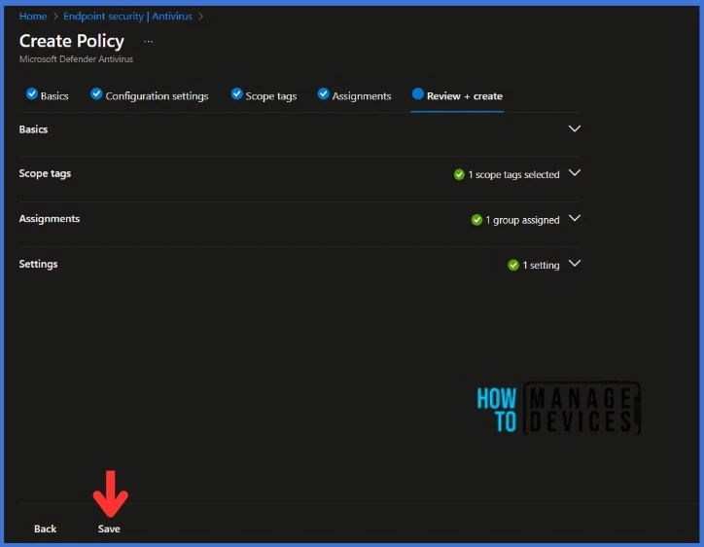Click the Assignments step checkmark icon
The image size is (704, 547).
tap(323, 93)
